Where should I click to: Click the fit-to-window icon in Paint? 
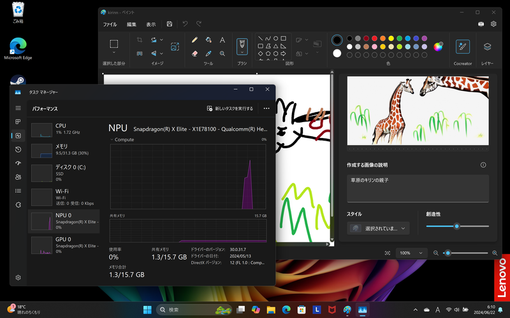click(x=388, y=253)
